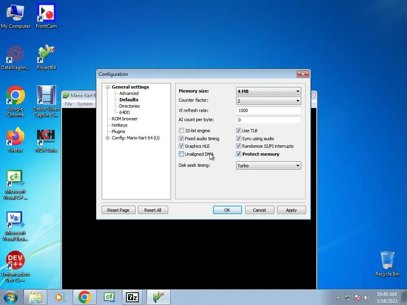Open Microsoft Visual C# desktop shortcut
Image resolution: width=407 pixels, height=305 pixels.
coord(16,185)
